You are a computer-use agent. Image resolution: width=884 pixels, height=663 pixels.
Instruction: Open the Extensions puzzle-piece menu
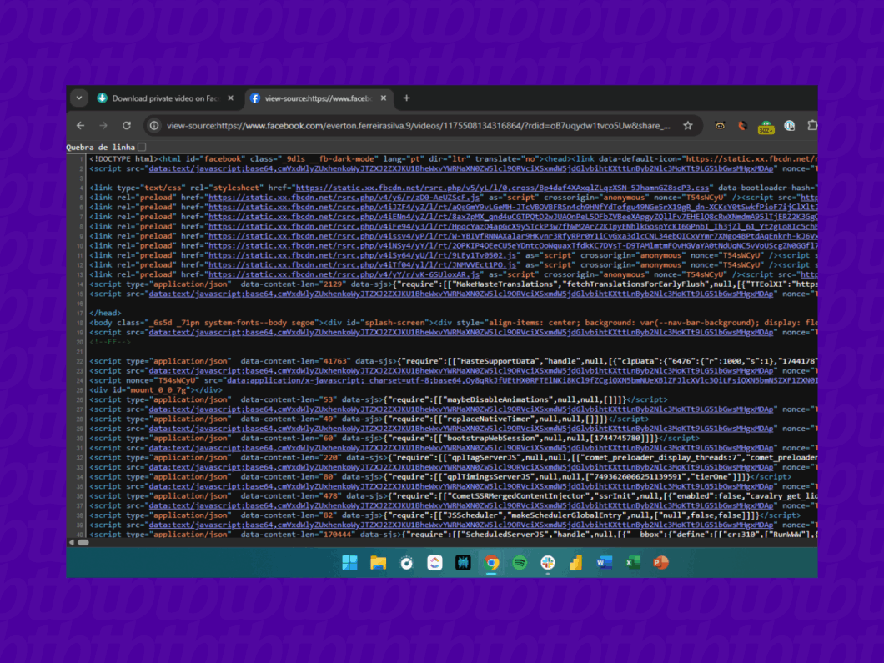click(x=811, y=126)
